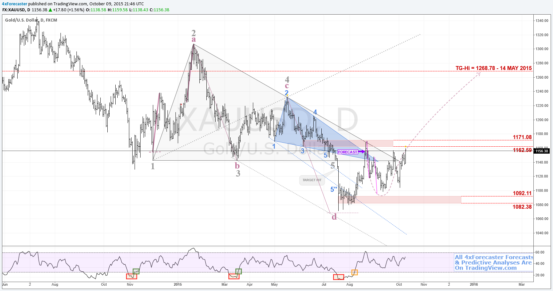Click the 1300.00 price axis value
The width and height of the screenshot is (553, 291).
pos(542,49)
